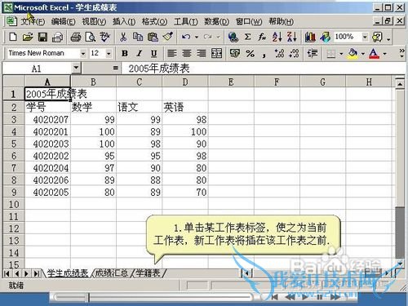Apply Percent Style formatting

(250, 53)
